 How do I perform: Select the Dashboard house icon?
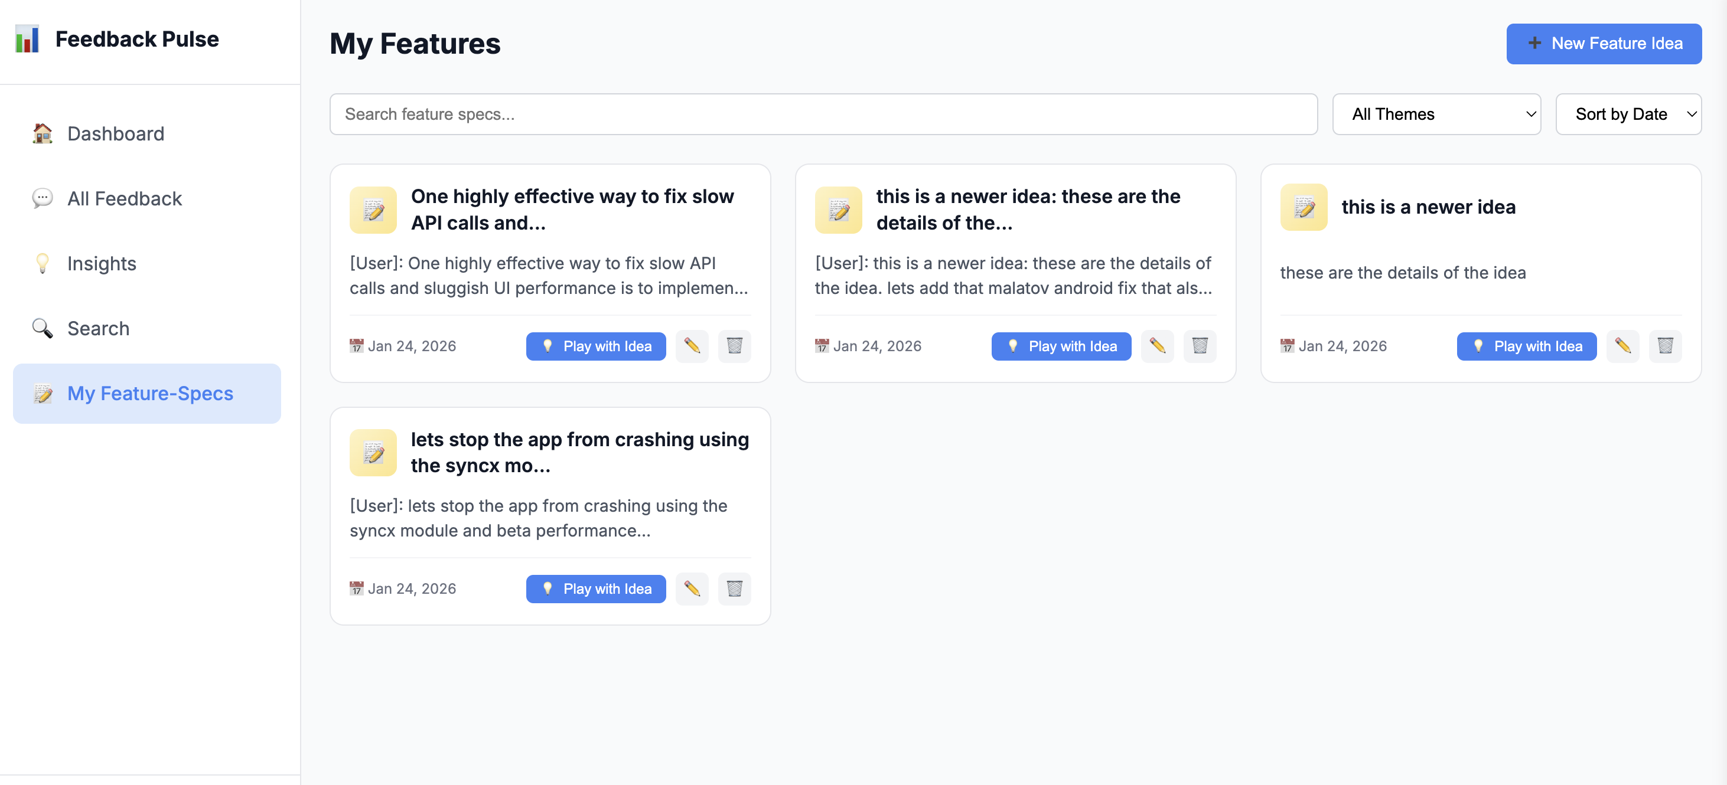click(x=43, y=133)
